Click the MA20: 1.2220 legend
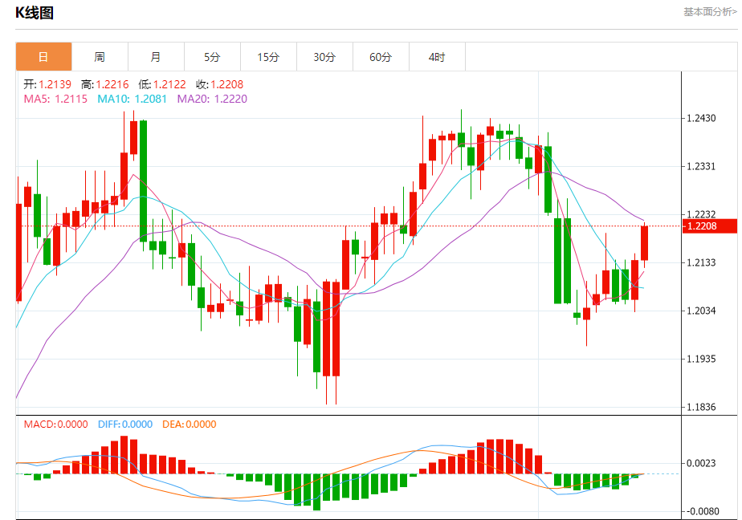The height and width of the screenshot is (520, 742). [212, 99]
